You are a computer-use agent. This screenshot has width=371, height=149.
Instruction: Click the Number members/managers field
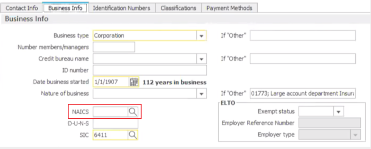(x=114, y=47)
